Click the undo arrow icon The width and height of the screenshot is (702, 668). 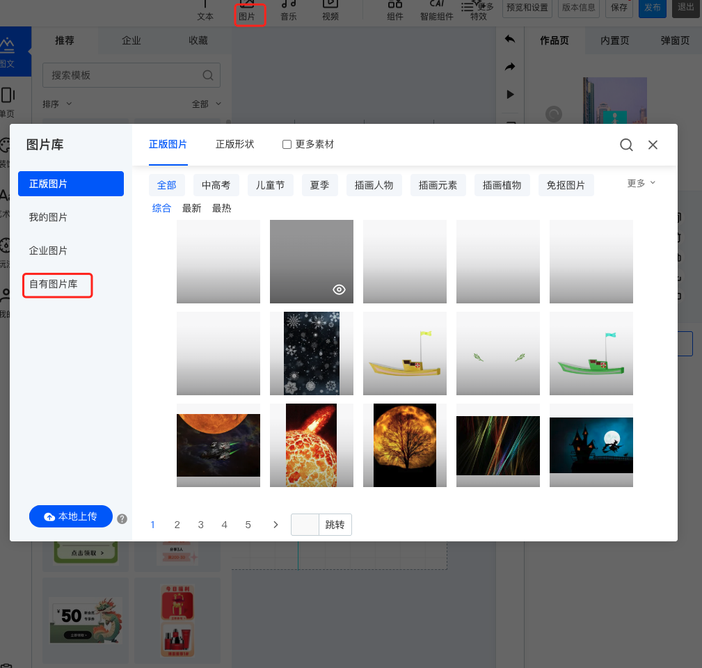pos(510,39)
